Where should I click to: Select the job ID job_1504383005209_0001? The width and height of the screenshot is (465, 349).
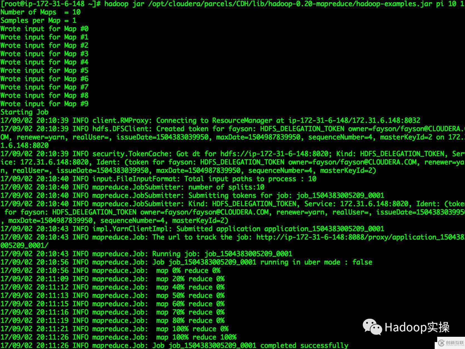coord(340,195)
